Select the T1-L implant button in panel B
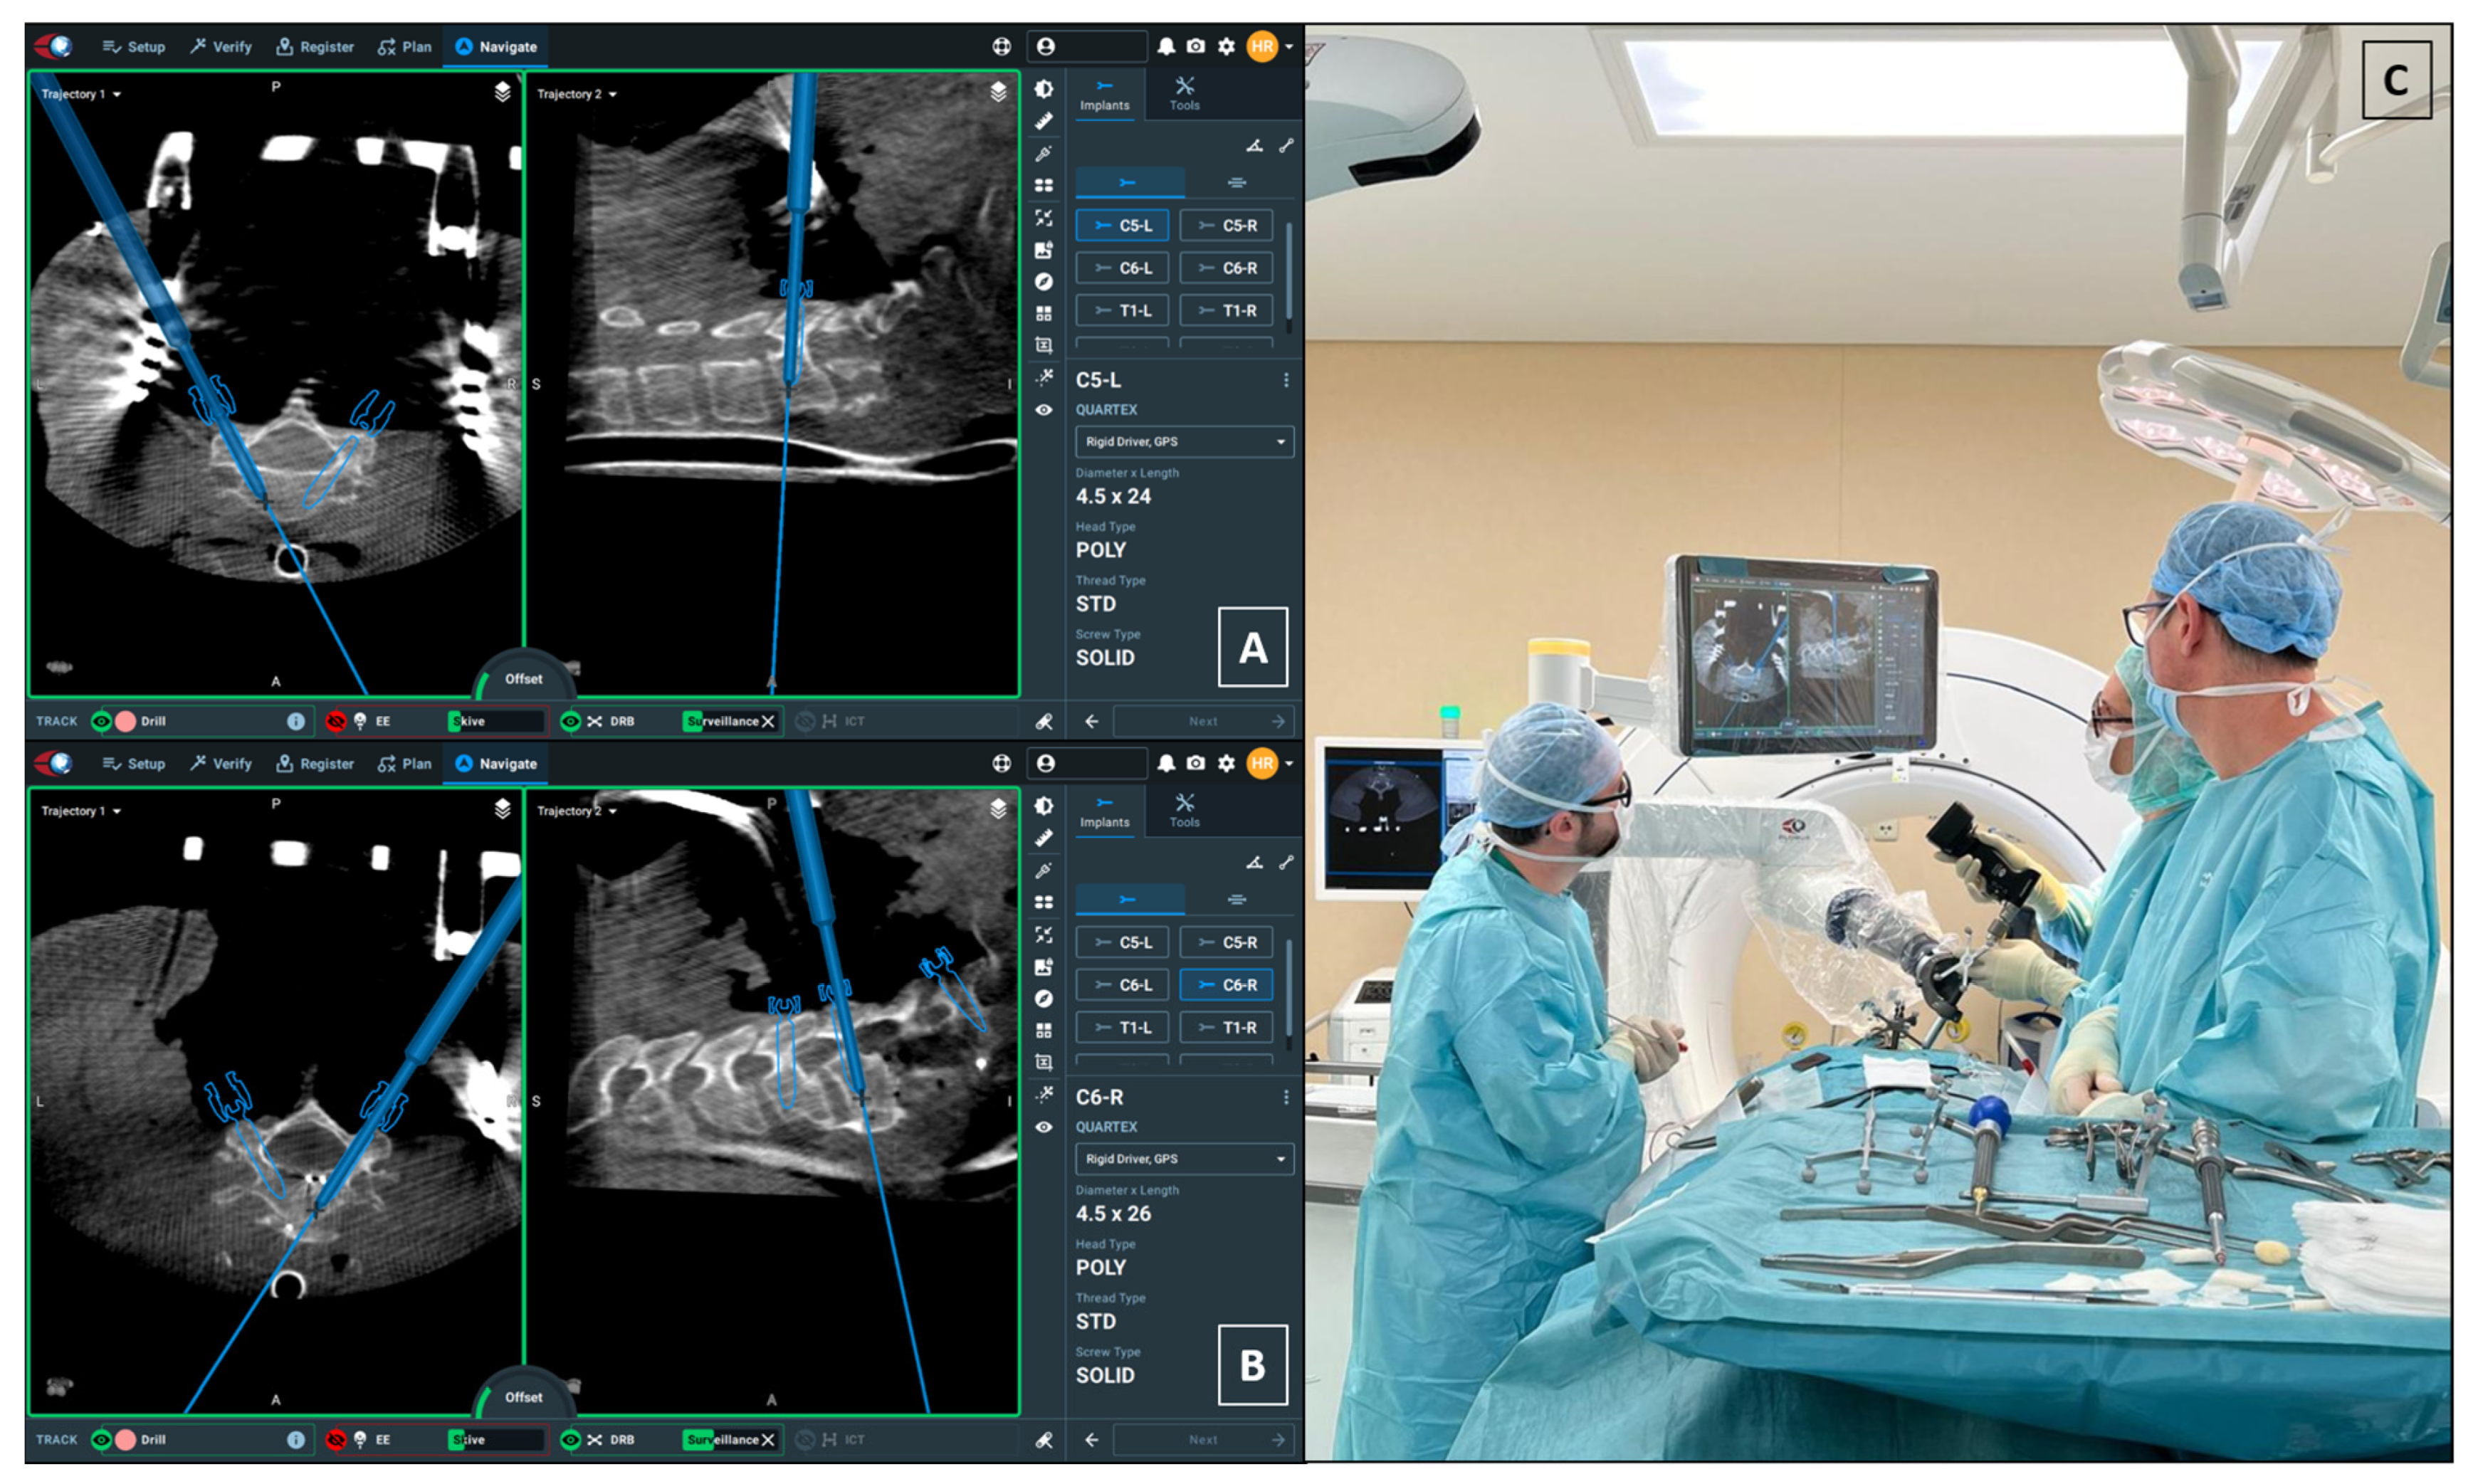This screenshot has height=1484, width=2478. coord(1122,1027)
